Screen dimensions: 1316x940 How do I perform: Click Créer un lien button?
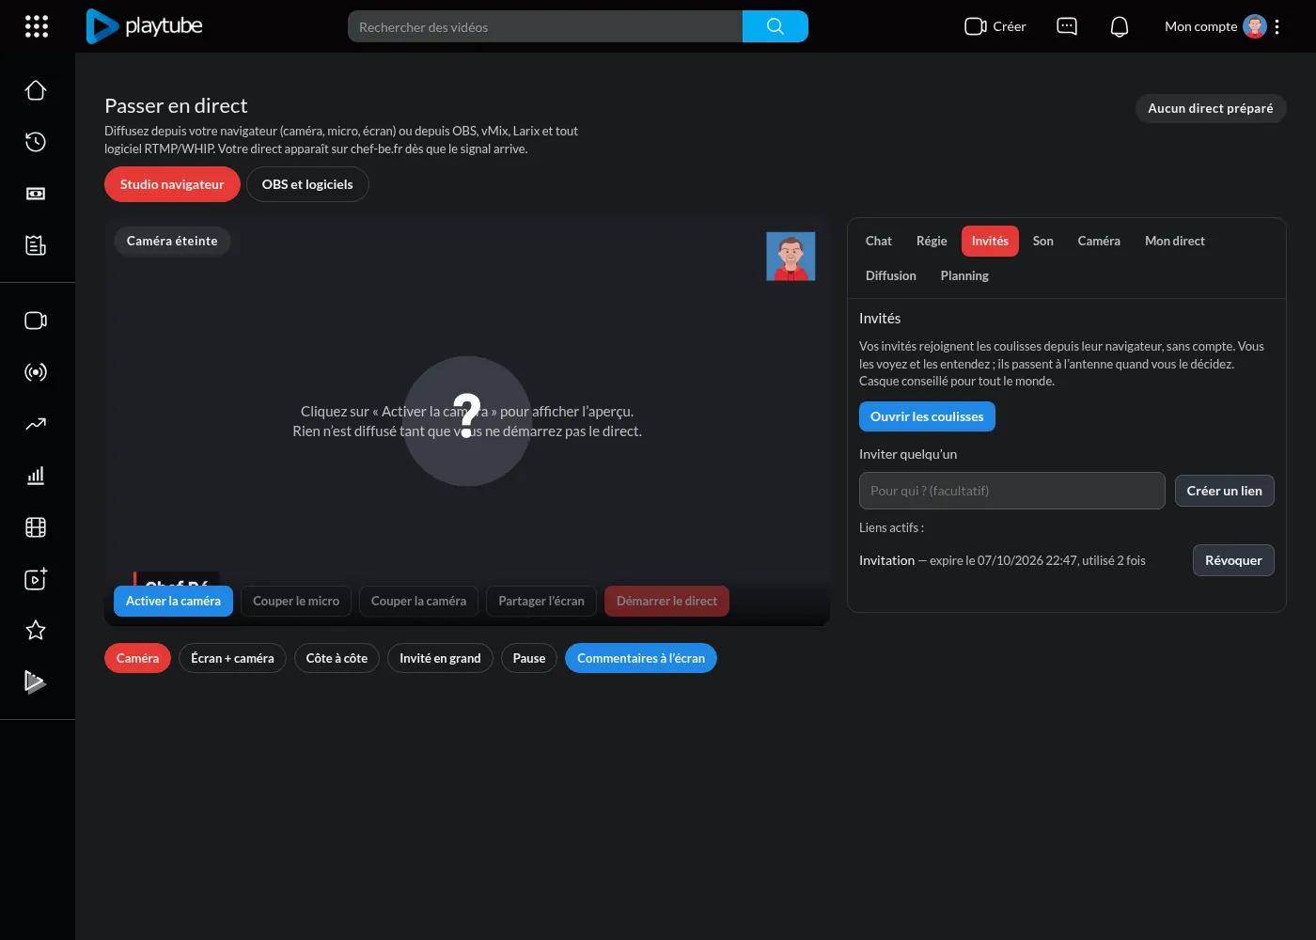click(x=1225, y=491)
